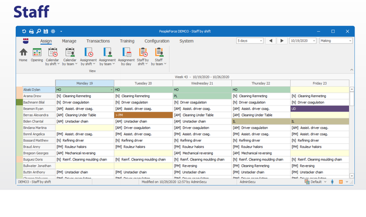Select the Bachmann Bilal row name
366x217 pixels.
point(39,102)
